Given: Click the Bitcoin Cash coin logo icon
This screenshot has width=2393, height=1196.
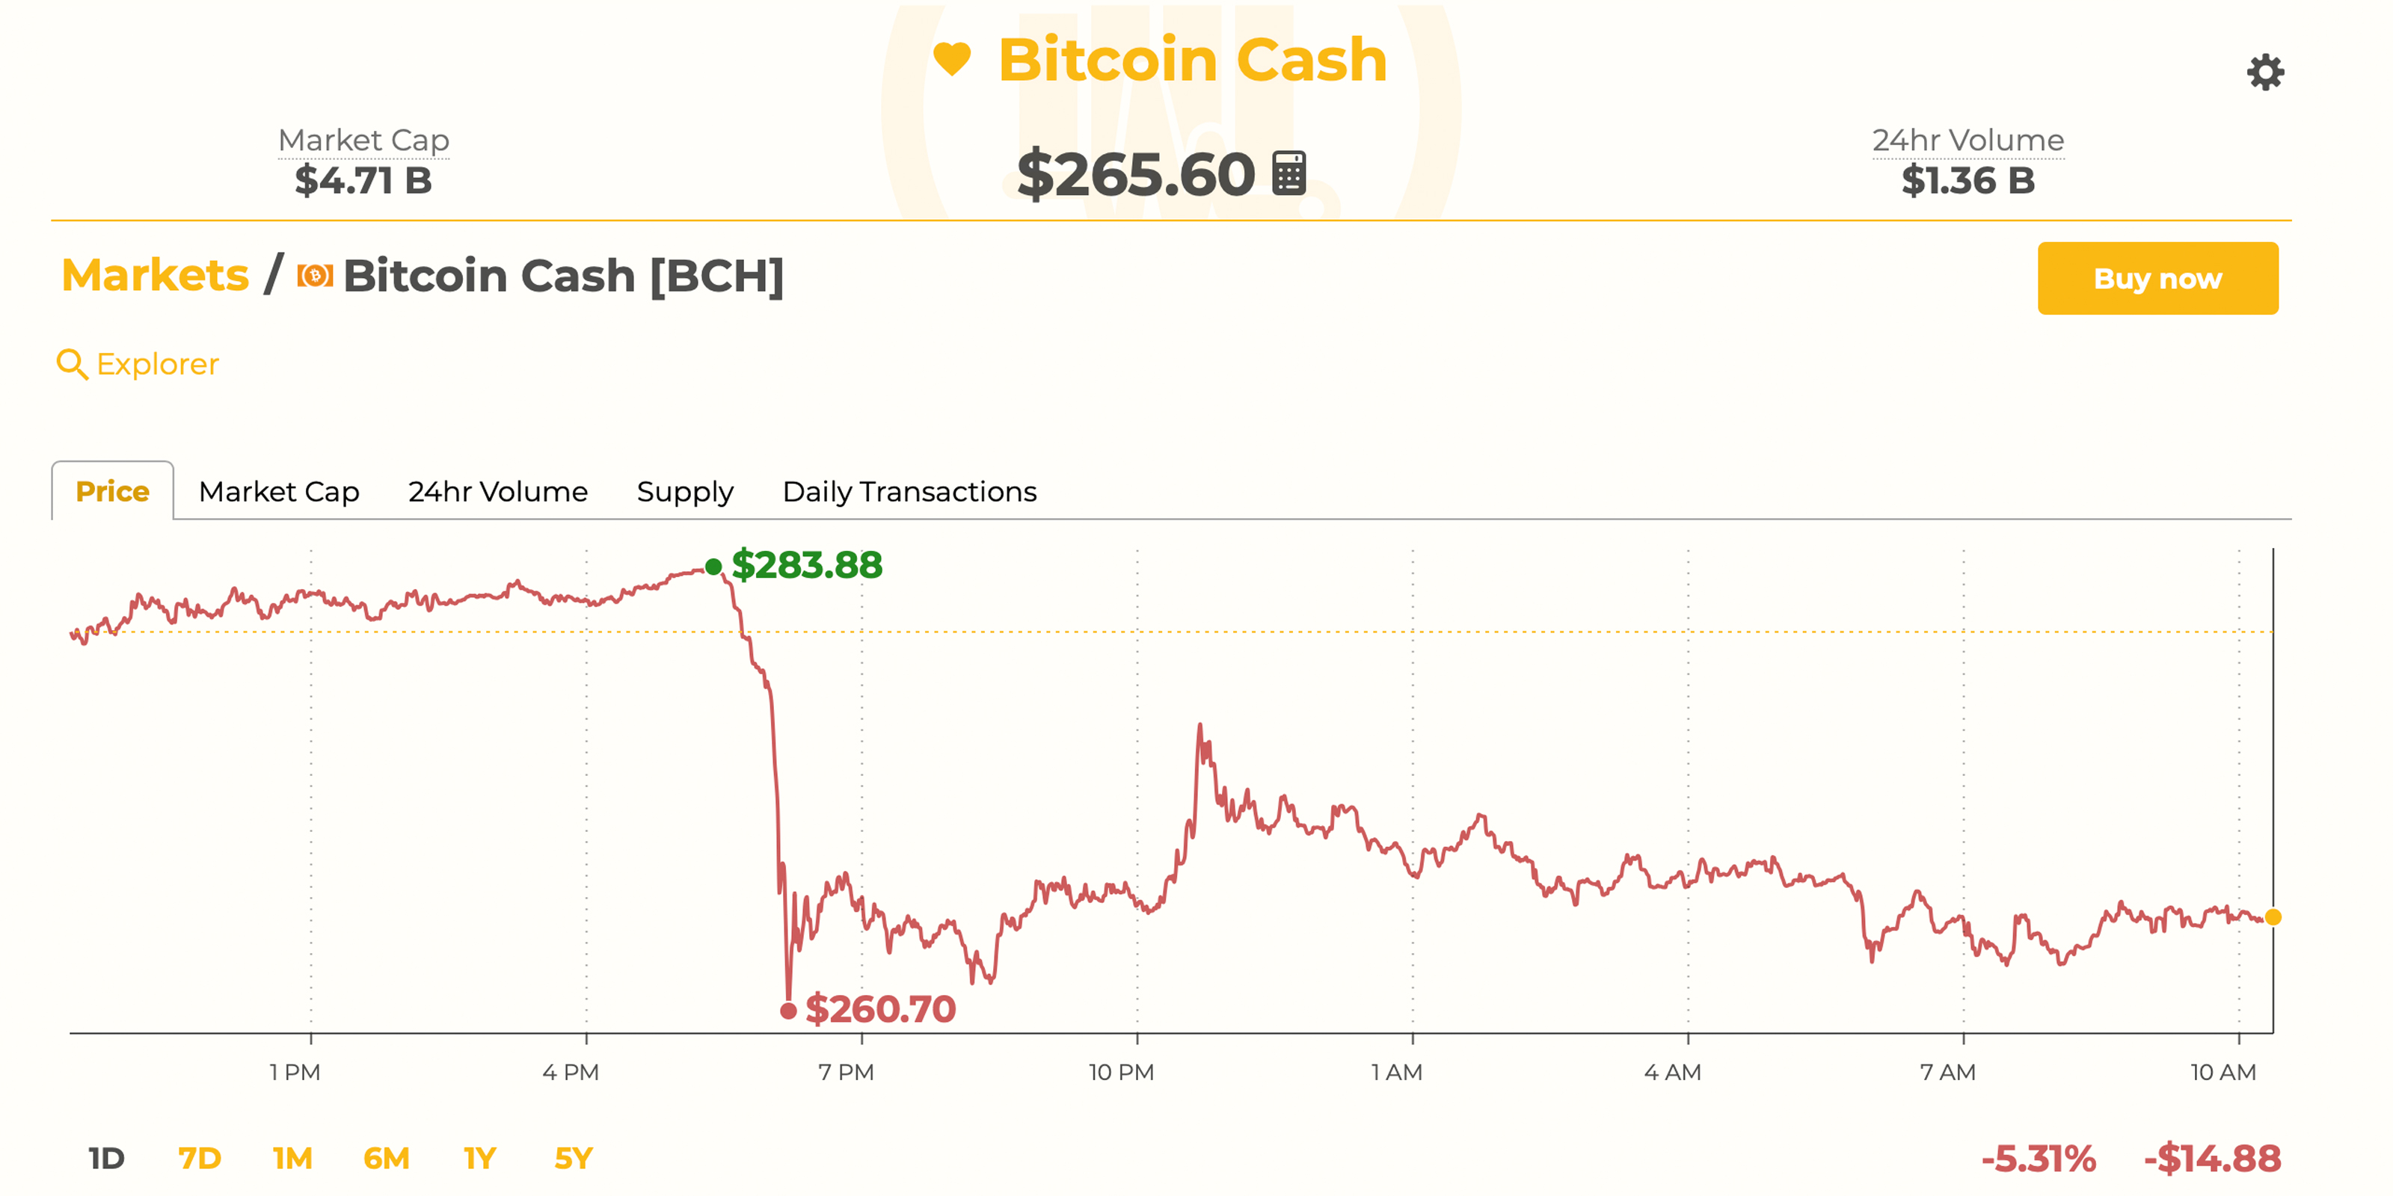Looking at the screenshot, I should [315, 276].
